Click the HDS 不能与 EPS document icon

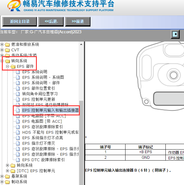tap(18, 132)
